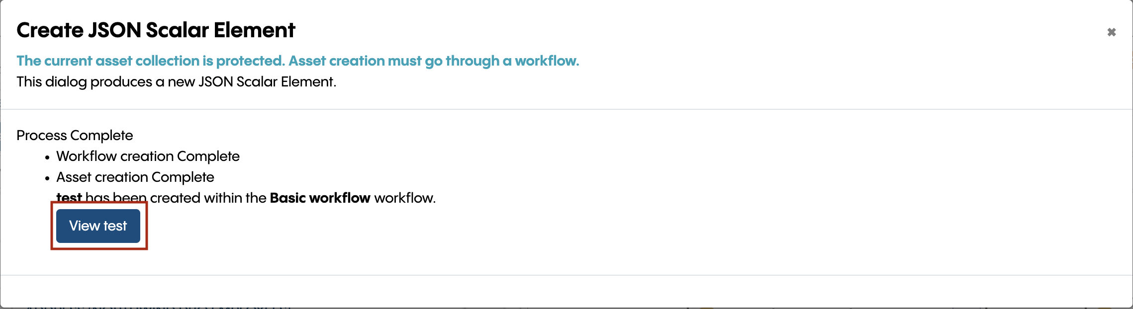The height and width of the screenshot is (309, 1133).
Task: Click the bullet before Asset creation Complete
Action: (x=47, y=178)
